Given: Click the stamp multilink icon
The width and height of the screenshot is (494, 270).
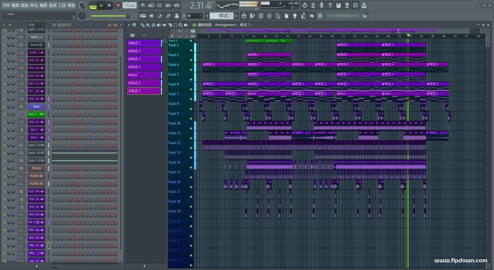Looking at the screenshot, I should pyautogui.click(x=177, y=16).
